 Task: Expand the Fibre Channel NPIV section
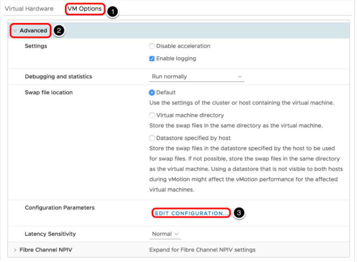15,250
